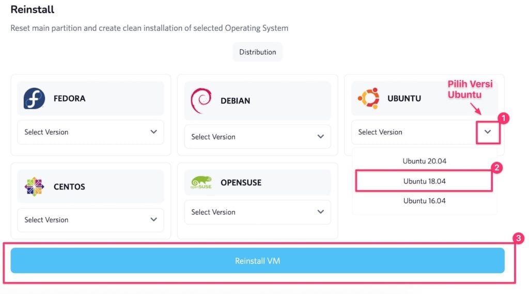Expand the Ubuntu version chevron
The width and height of the screenshot is (529, 294).
click(488, 132)
